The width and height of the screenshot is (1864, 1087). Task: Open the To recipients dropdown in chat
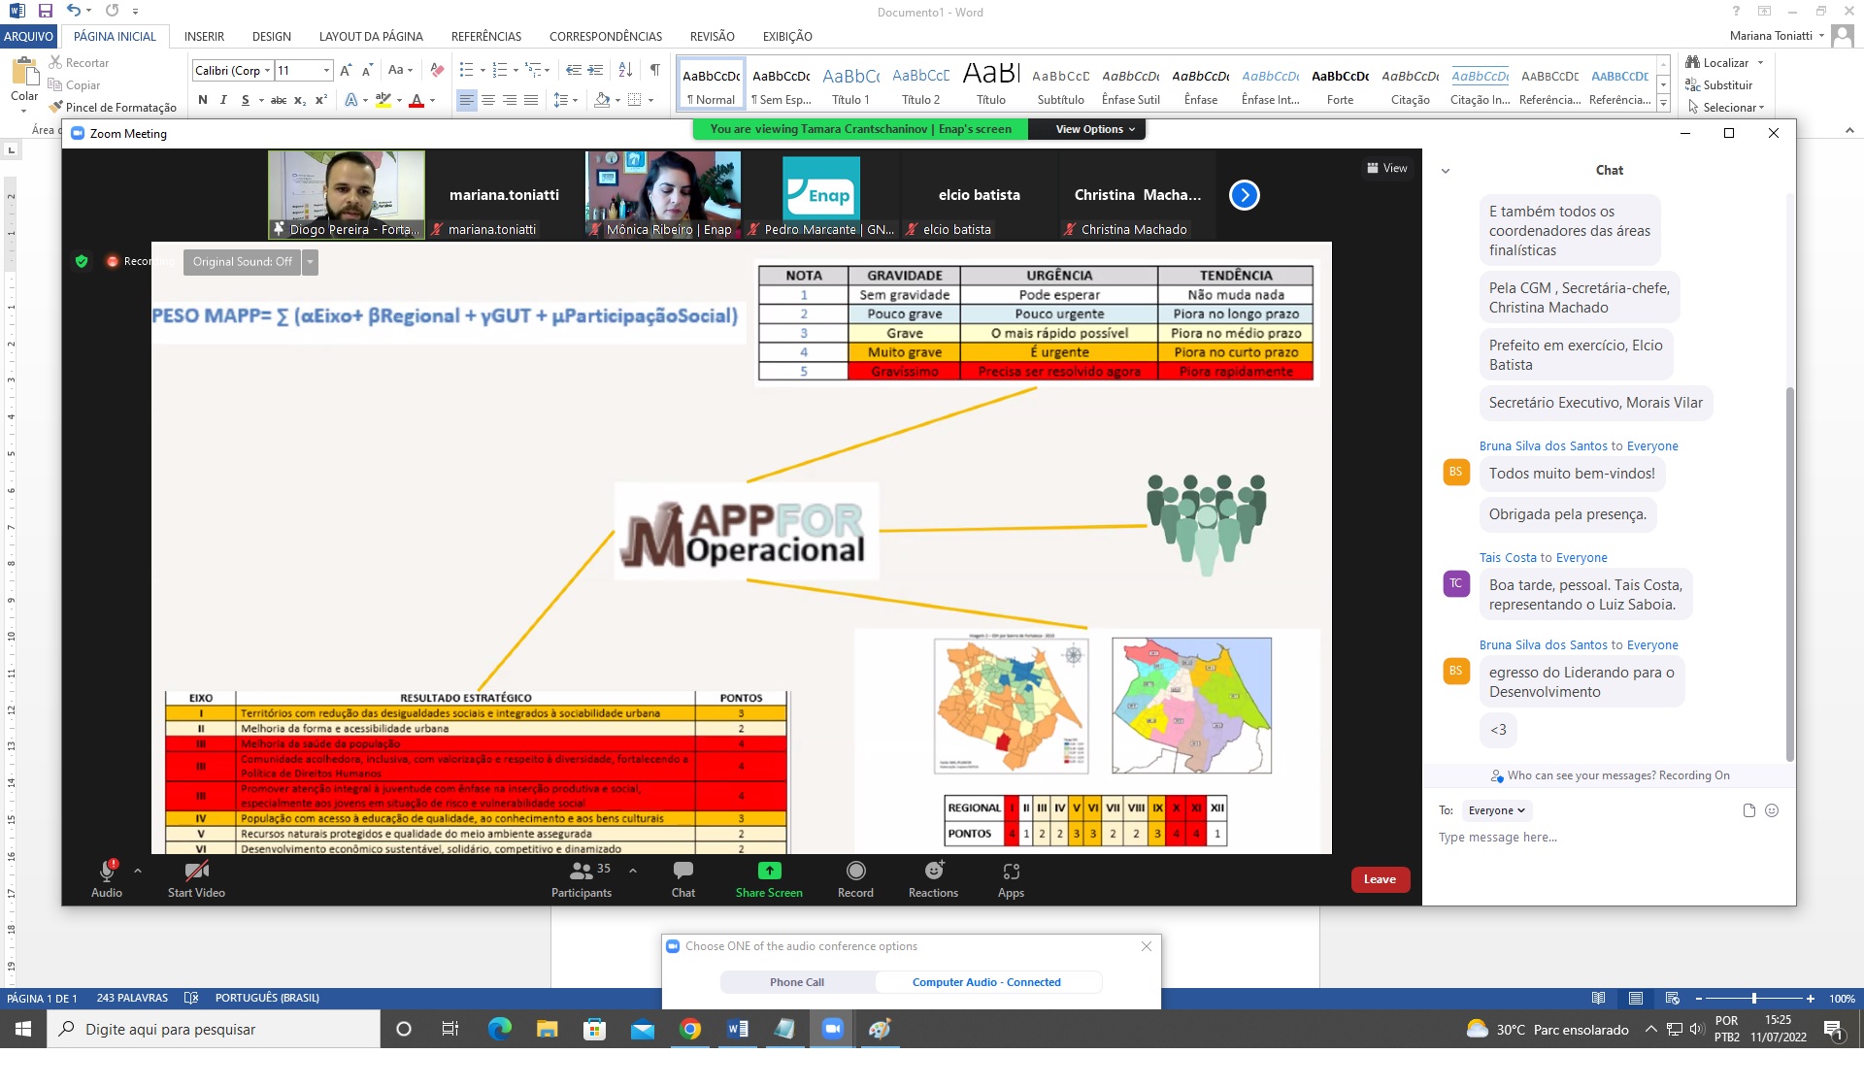pos(1495,810)
